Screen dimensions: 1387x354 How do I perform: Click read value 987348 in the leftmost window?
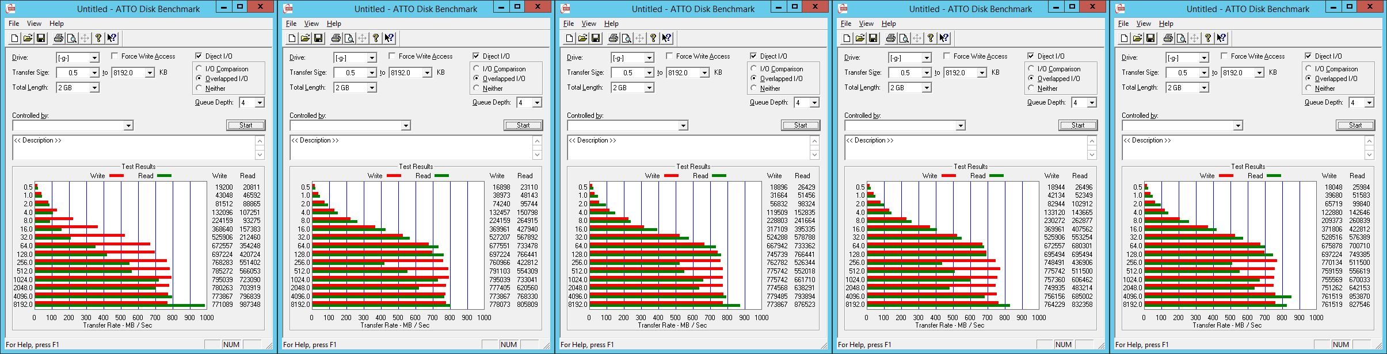click(250, 305)
